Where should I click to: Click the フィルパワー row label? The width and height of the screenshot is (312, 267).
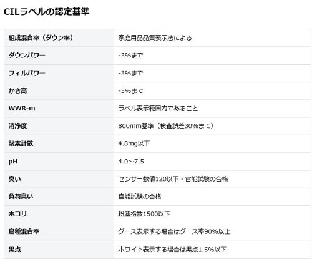27,73
